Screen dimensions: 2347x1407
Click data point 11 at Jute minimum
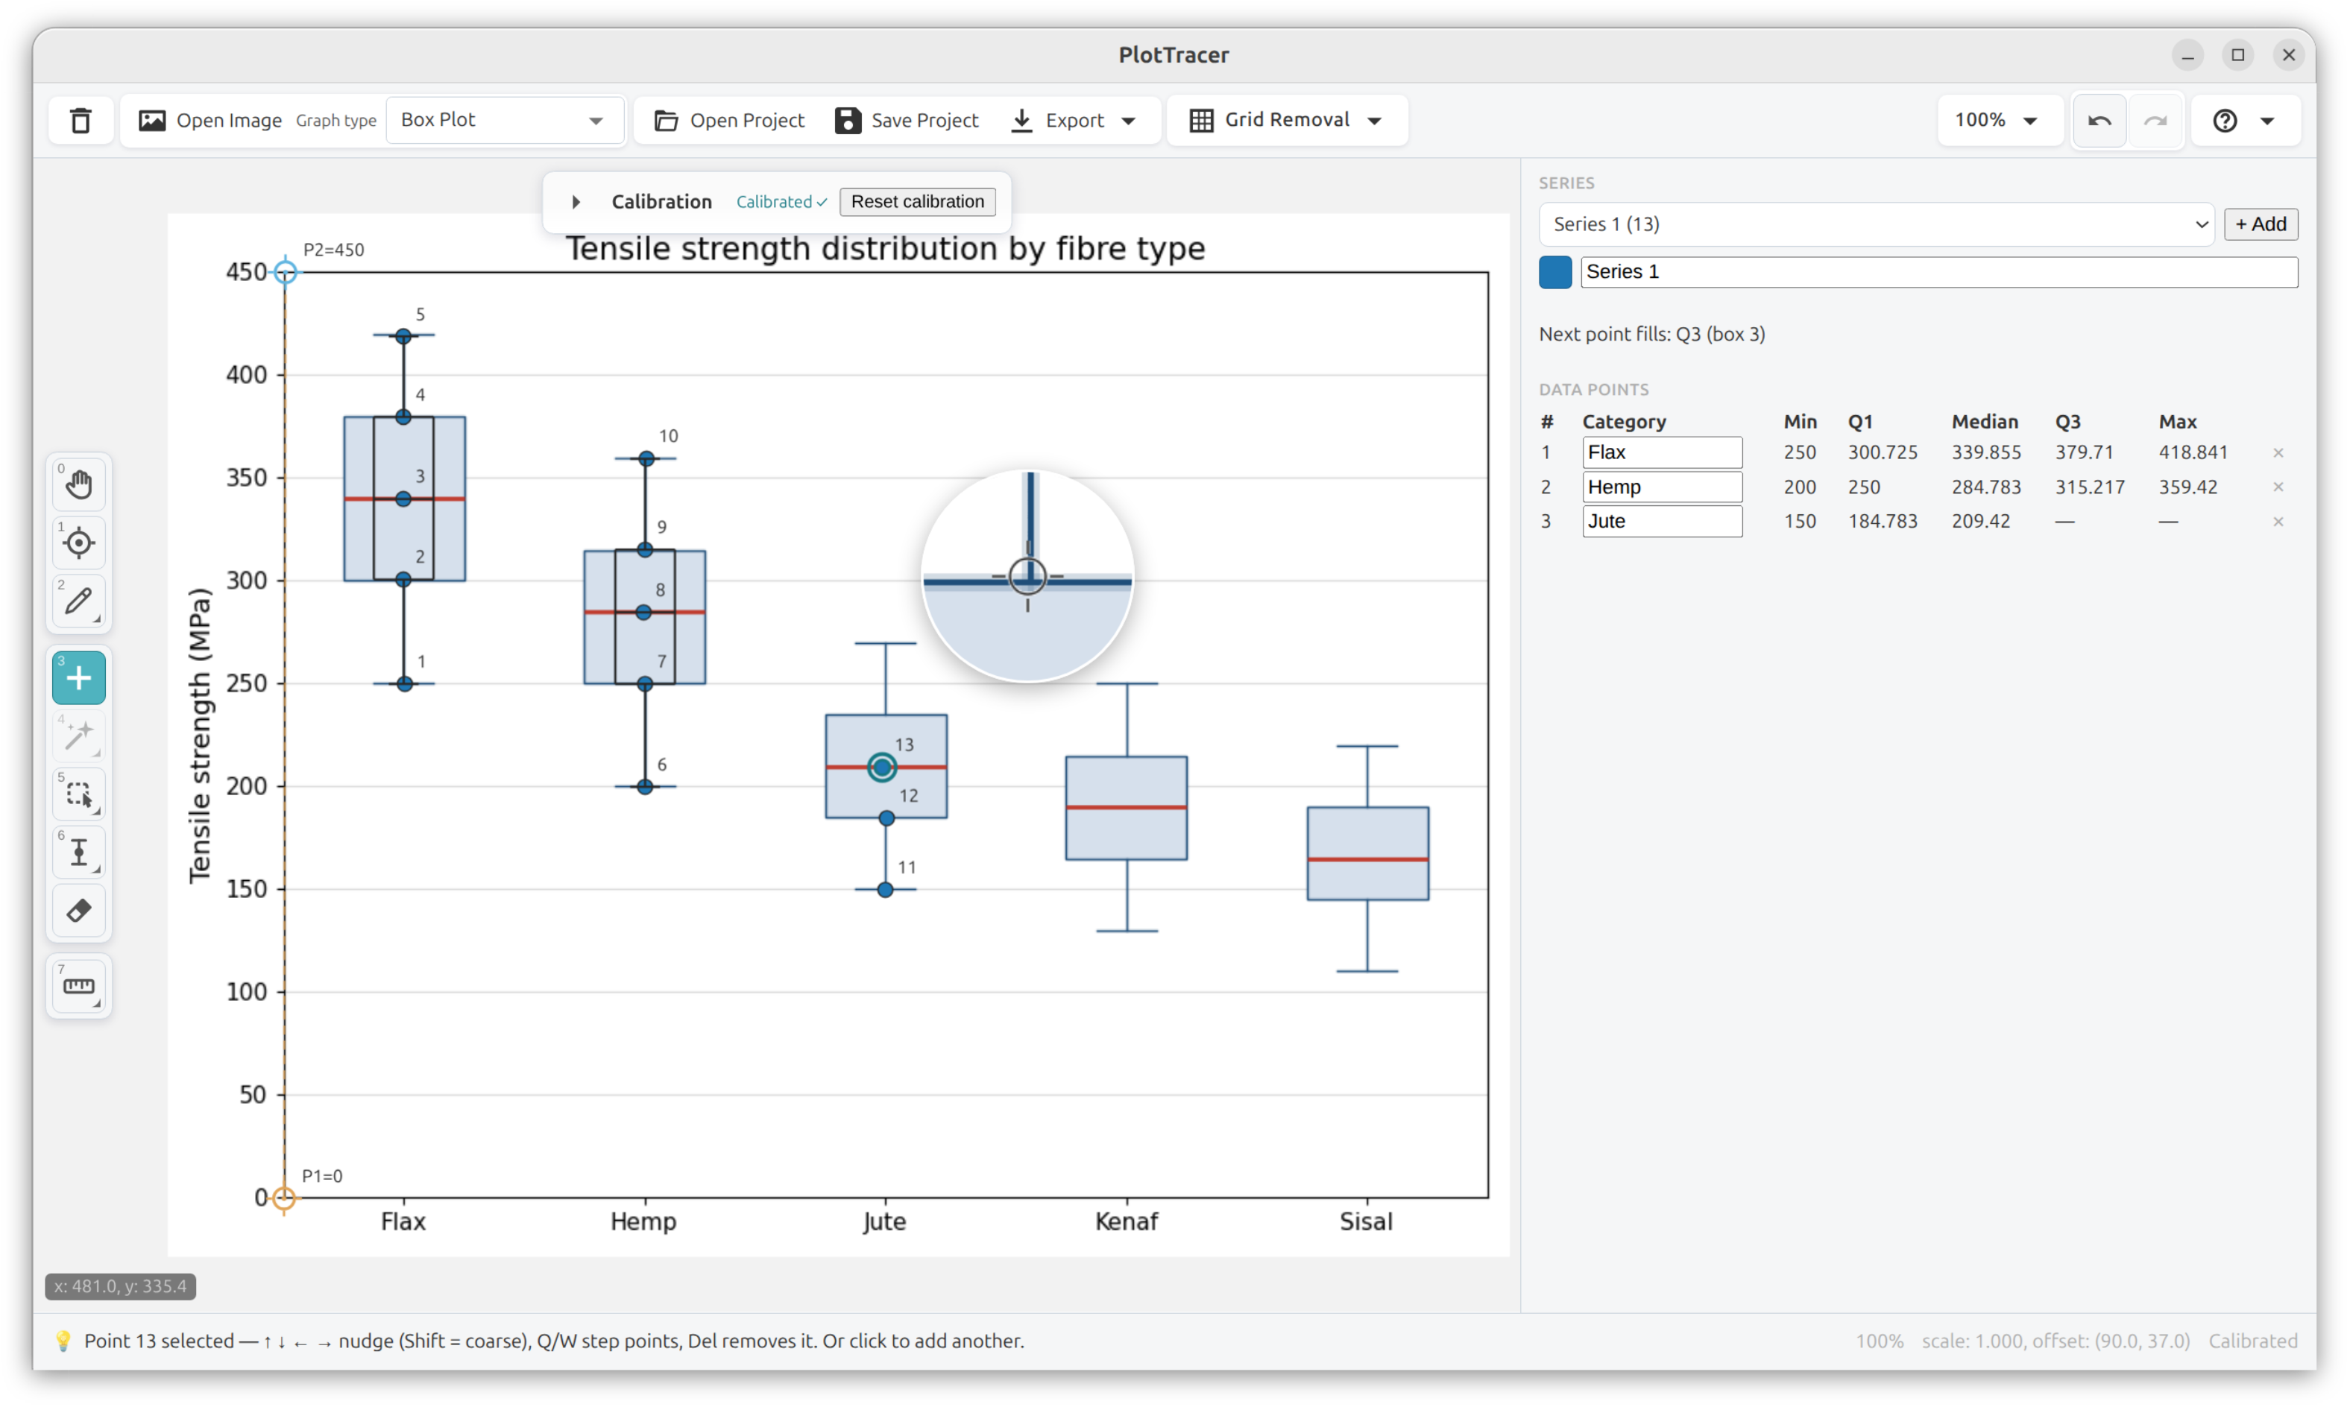click(x=885, y=889)
